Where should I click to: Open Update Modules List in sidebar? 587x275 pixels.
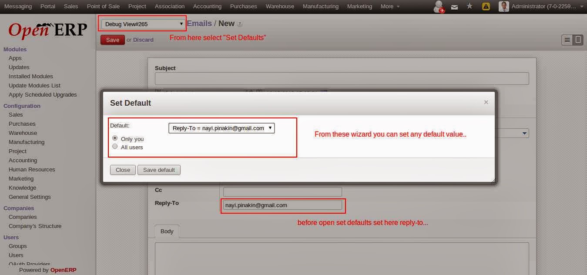tap(34, 86)
